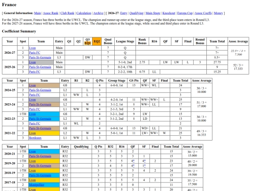The image size is (255, 191).
Task: Open Lyon in the 2023-24 row
Action: pos(33,100)
